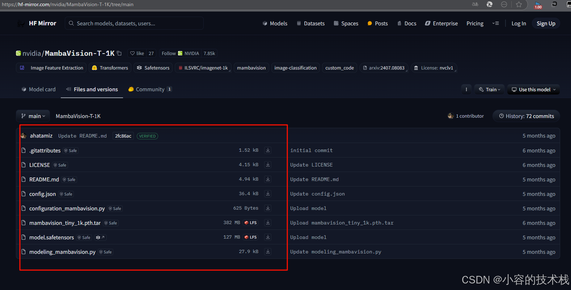The image size is (571, 290).
Task: Open commit hash 2fc86ac
Action: click(x=123, y=136)
